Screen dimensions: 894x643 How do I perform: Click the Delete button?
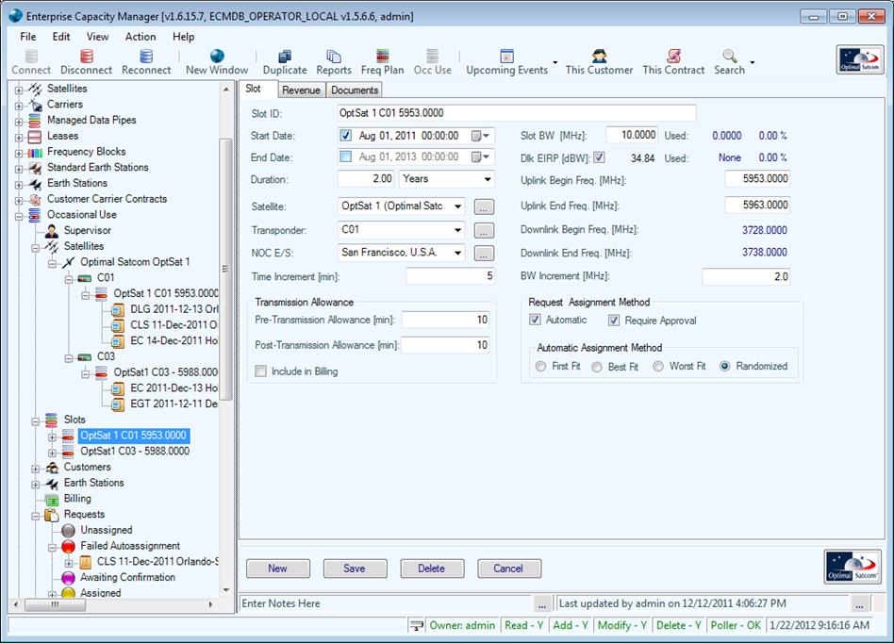pyautogui.click(x=432, y=569)
